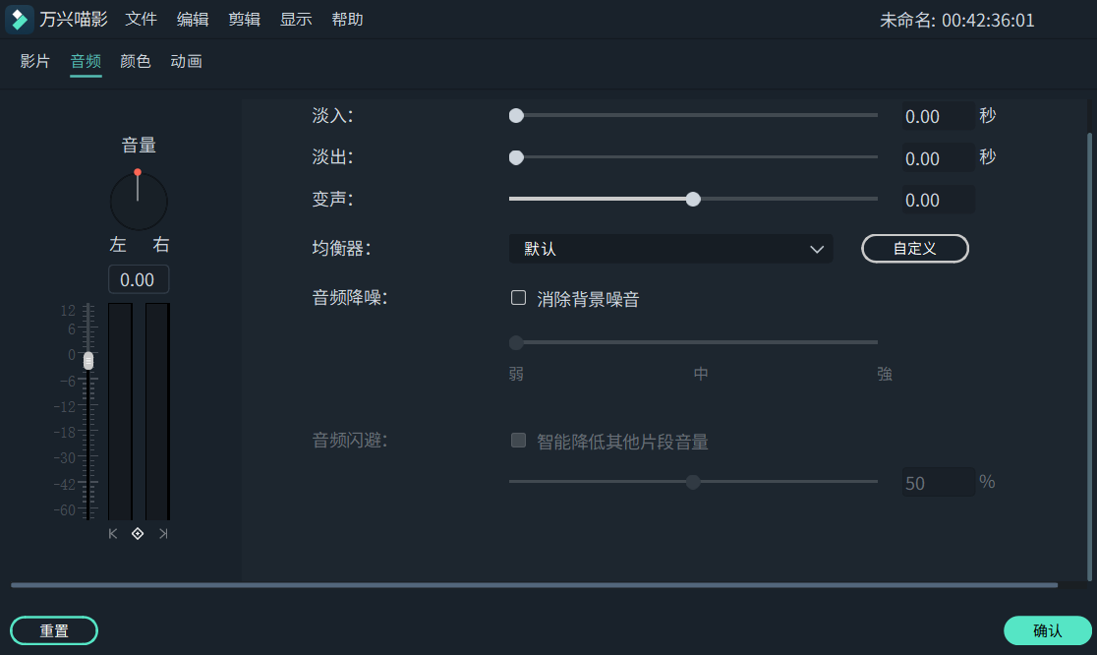Select the 淡入 seconds input field
This screenshot has width=1097, height=655.
pos(938,115)
